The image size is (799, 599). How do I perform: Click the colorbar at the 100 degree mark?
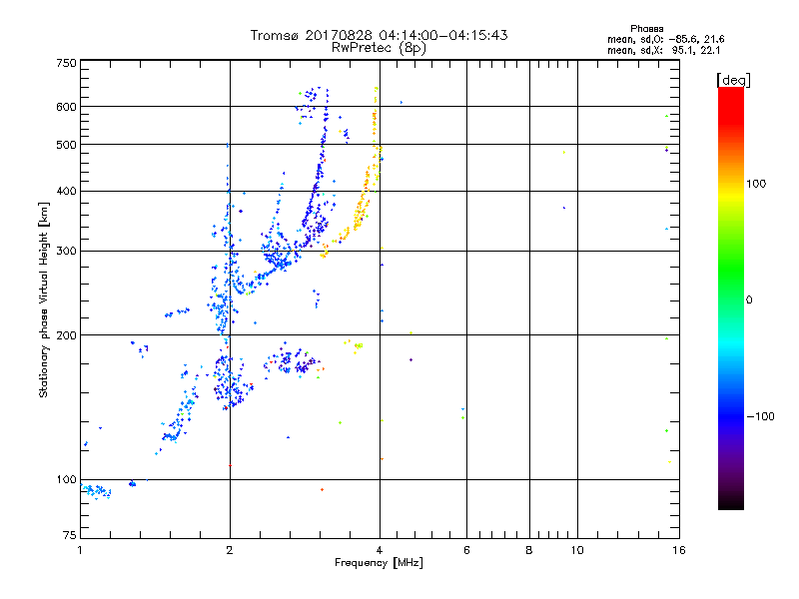731,184
